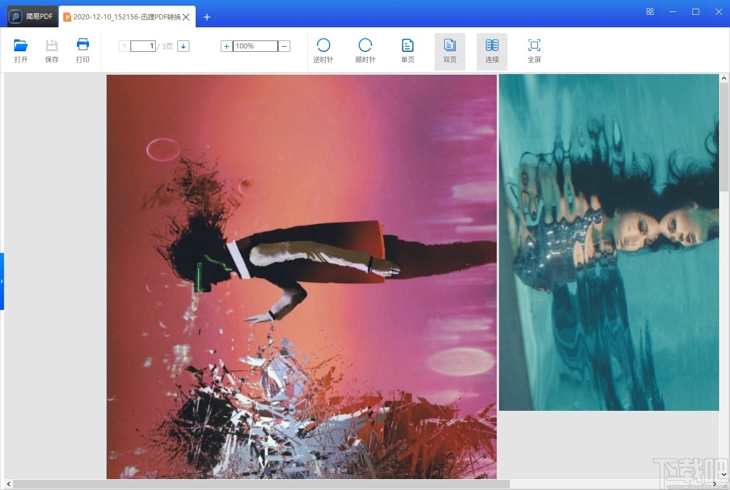Go to previous page with up arrow
The image size is (730, 490).
(124, 46)
